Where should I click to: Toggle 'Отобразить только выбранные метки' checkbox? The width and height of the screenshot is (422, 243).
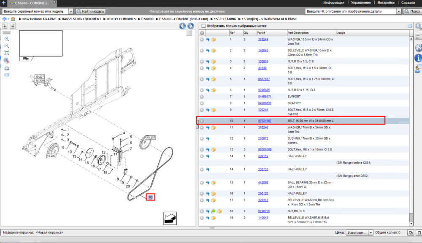pyautogui.click(x=203, y=26)
